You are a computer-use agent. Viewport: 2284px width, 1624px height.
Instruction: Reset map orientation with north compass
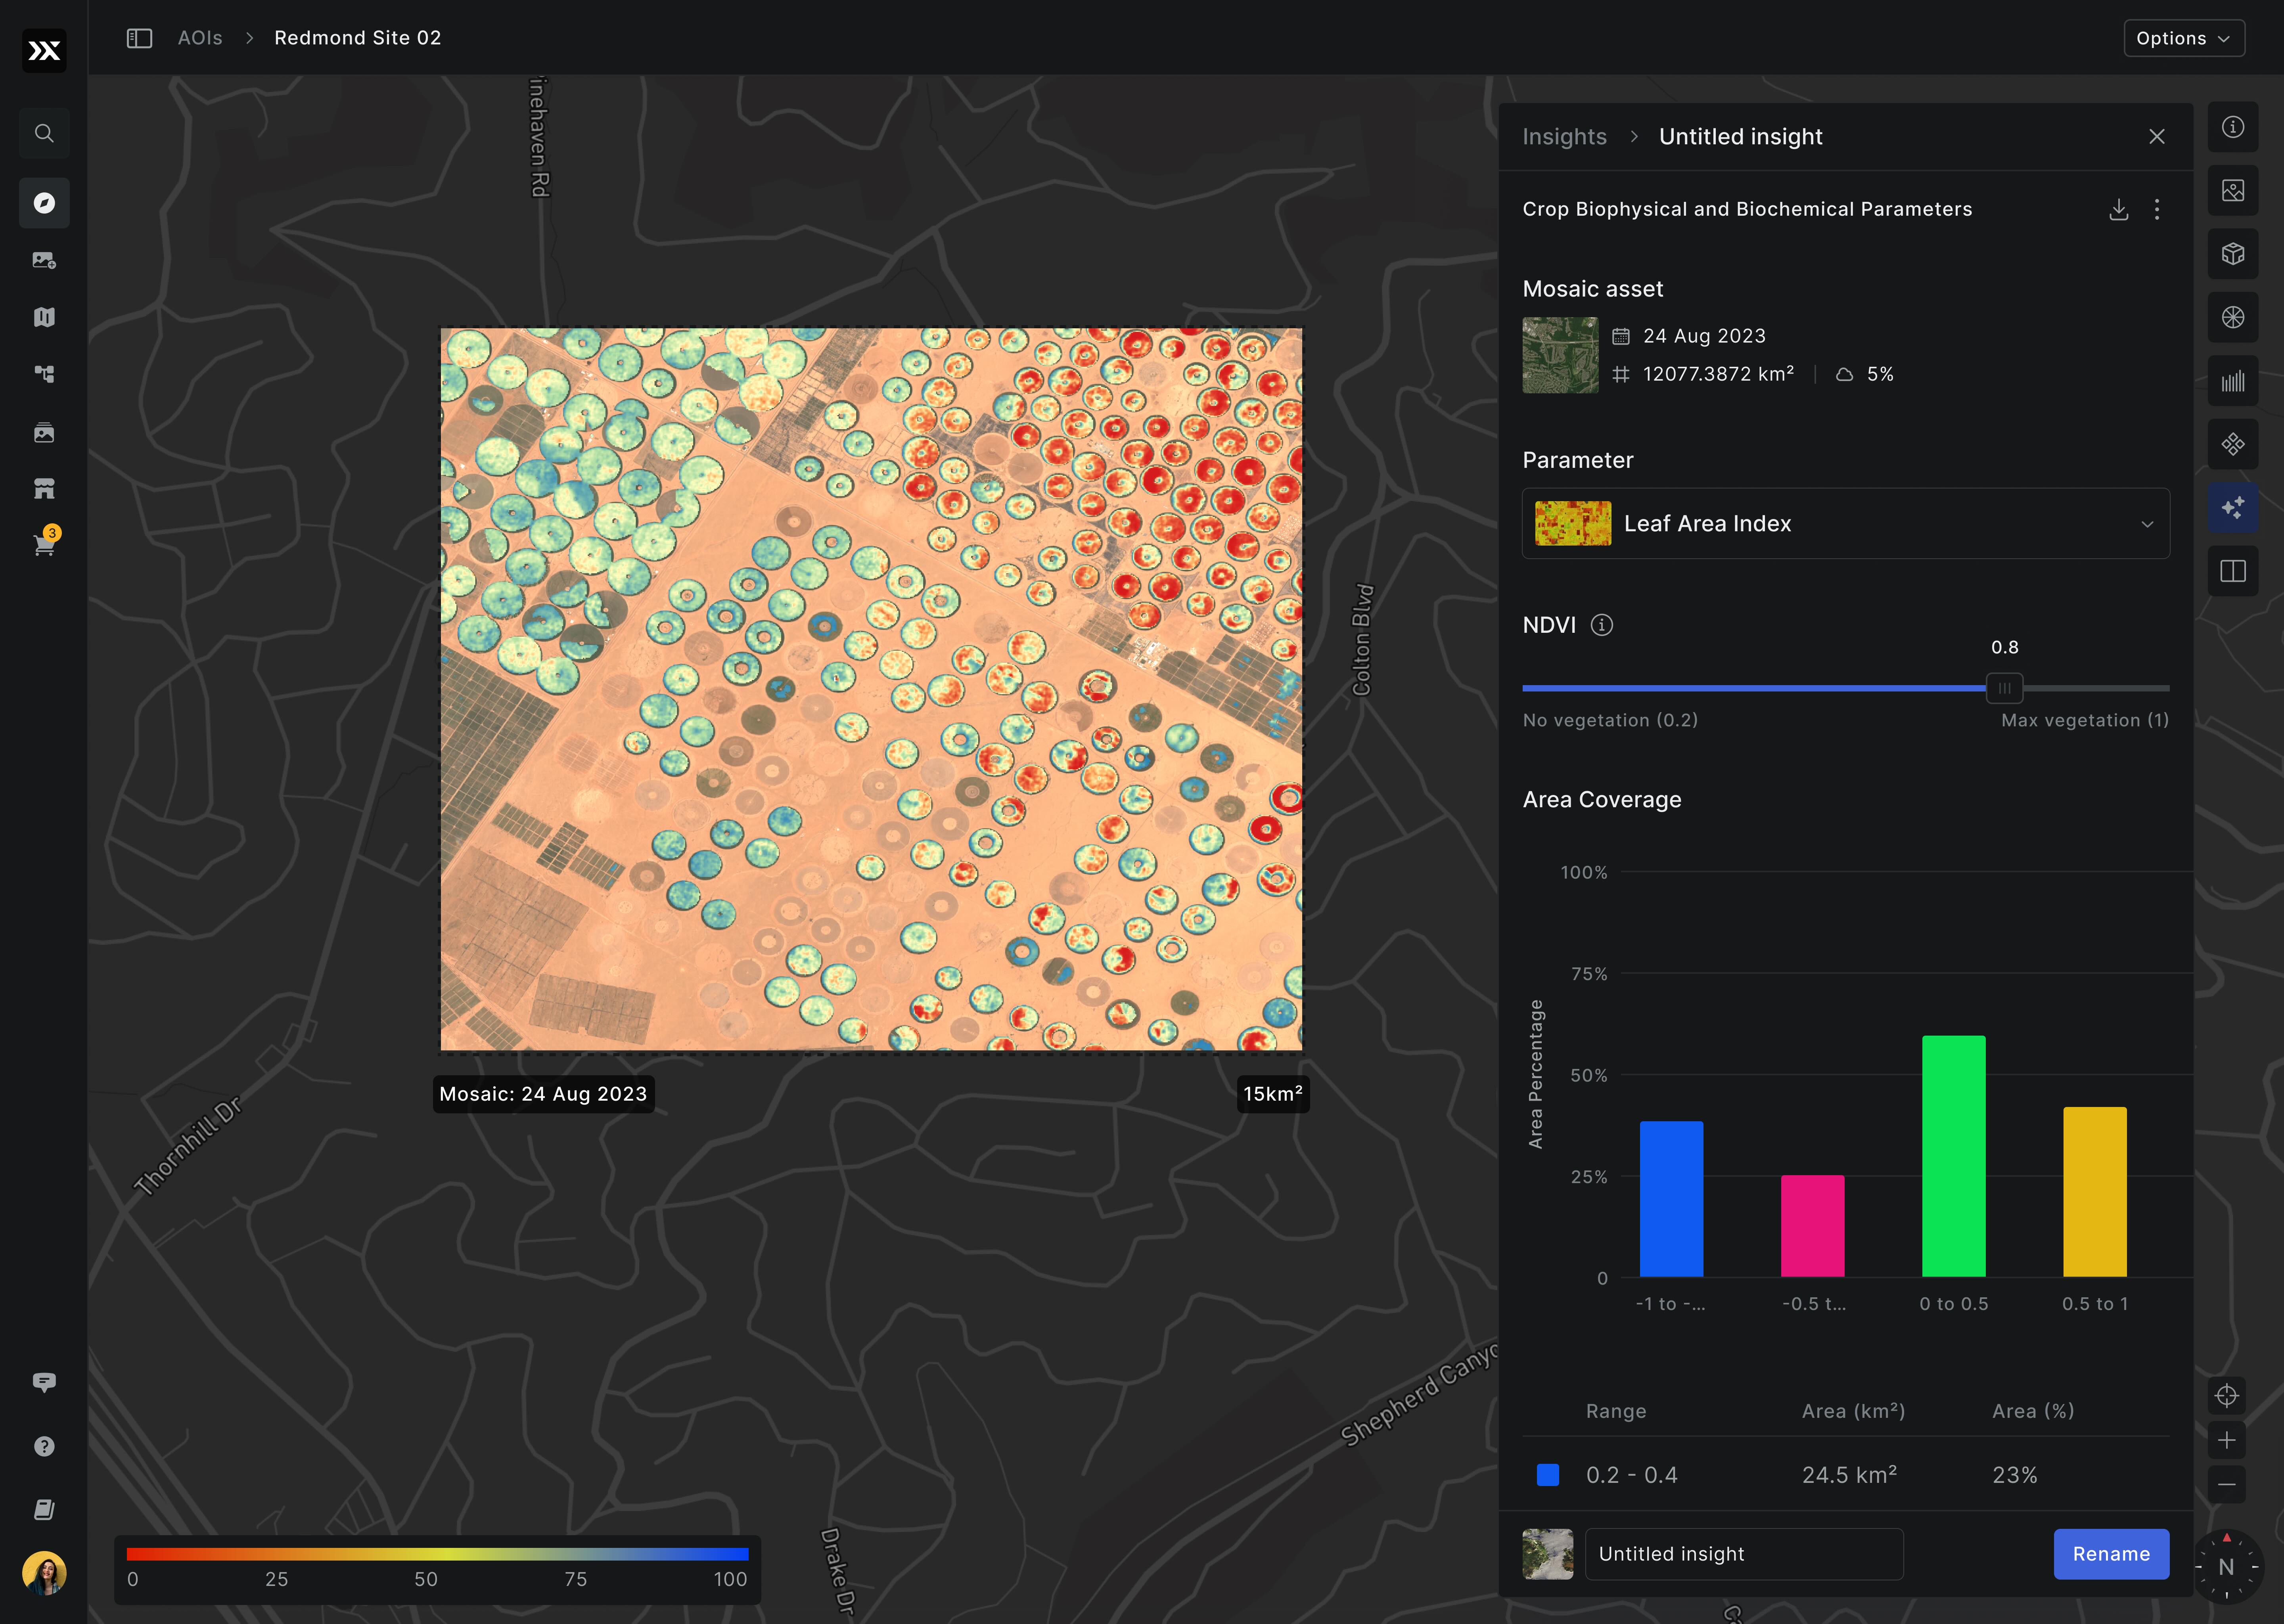pos(2226,1567)
